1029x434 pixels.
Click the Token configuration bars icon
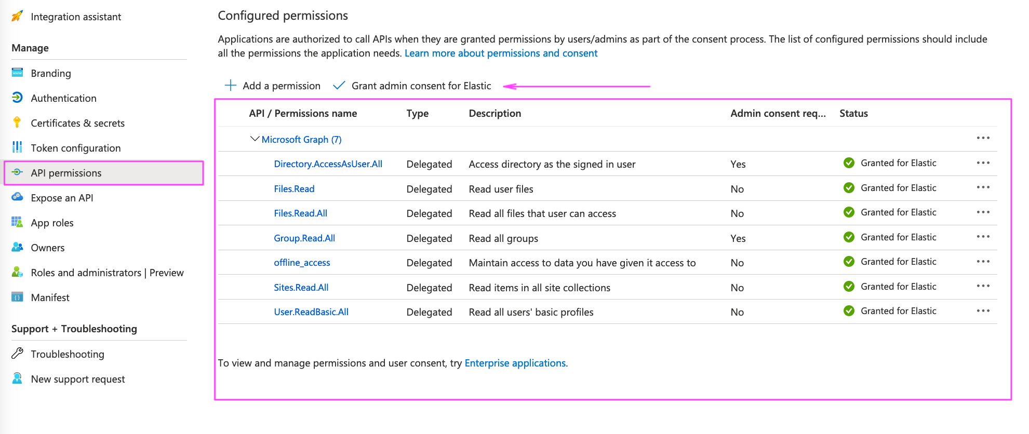click(x=17, y=147)
